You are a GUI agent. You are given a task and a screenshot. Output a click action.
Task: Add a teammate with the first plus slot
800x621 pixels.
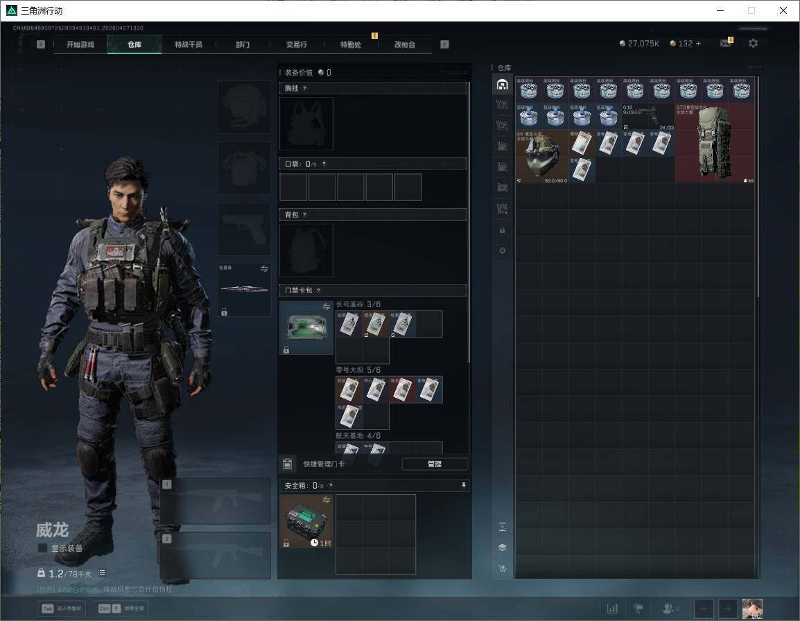coord(704,609)
